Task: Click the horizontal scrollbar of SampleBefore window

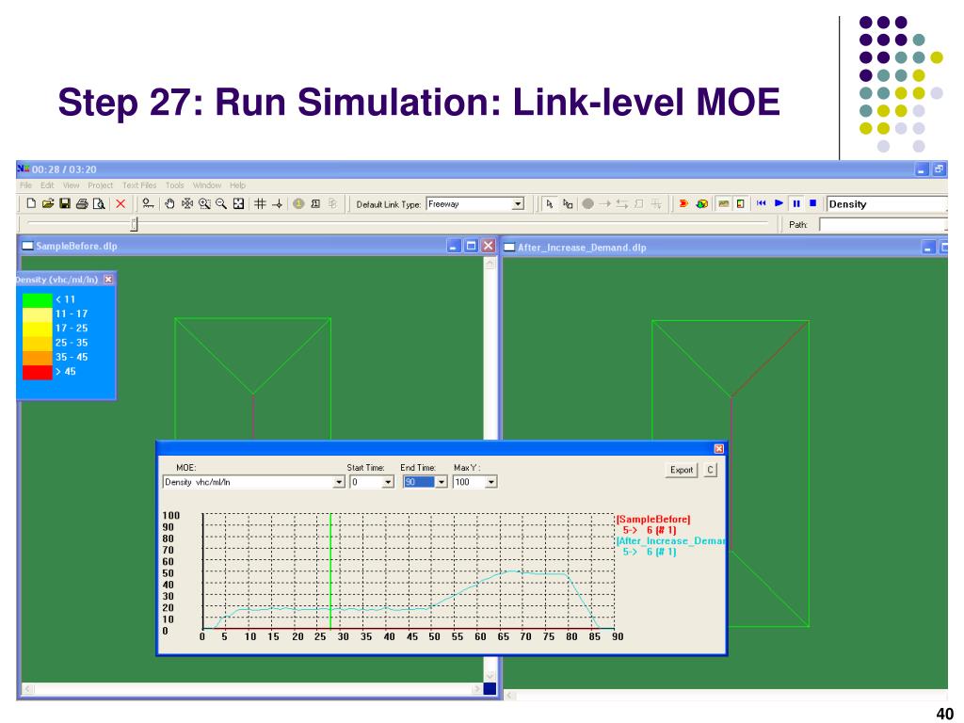Action: (x=252, y=689)
